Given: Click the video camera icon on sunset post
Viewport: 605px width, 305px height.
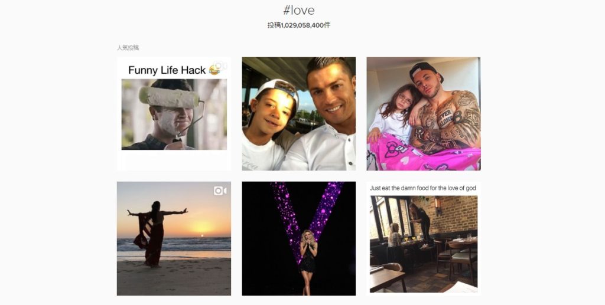Looking at the screenshot, I should 220,191.
